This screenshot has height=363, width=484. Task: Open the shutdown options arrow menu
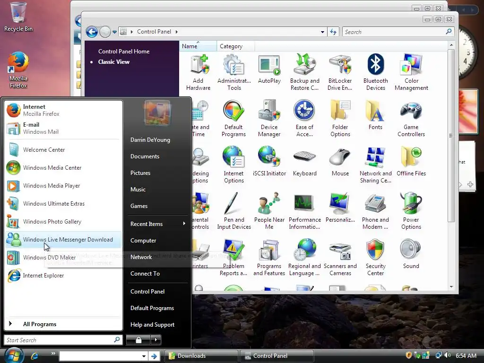pyautogui.click(x=156, y=340)
